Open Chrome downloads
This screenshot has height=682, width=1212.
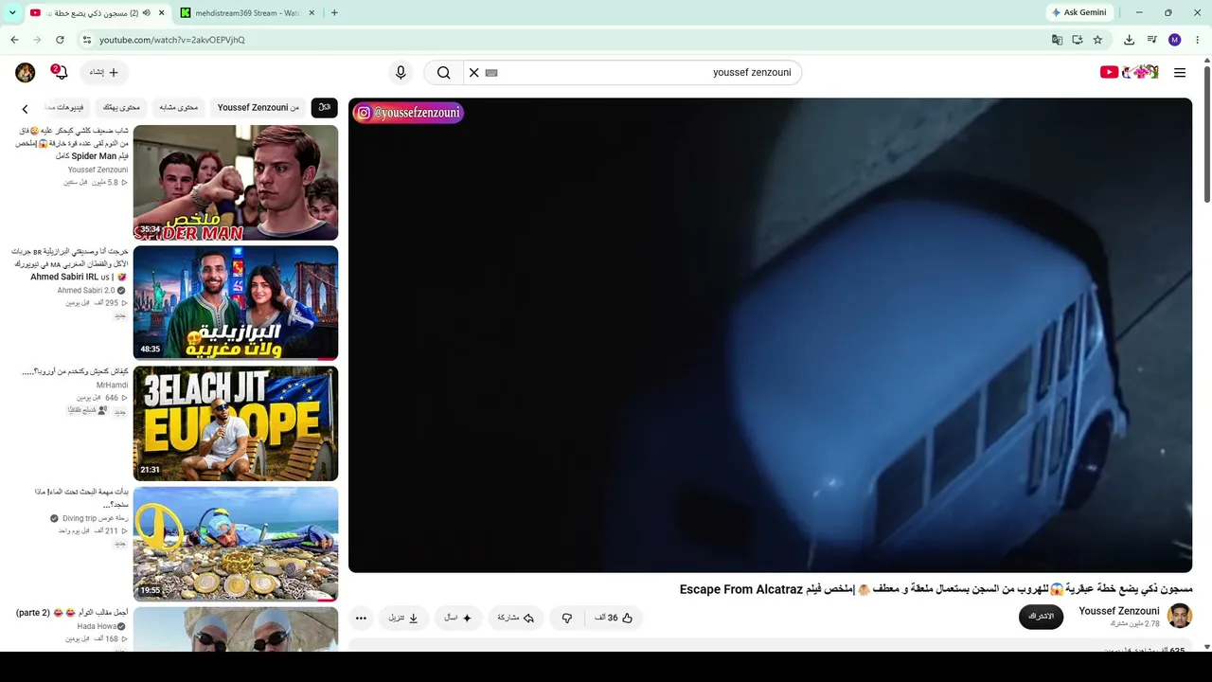click(x=1129, y=40)
